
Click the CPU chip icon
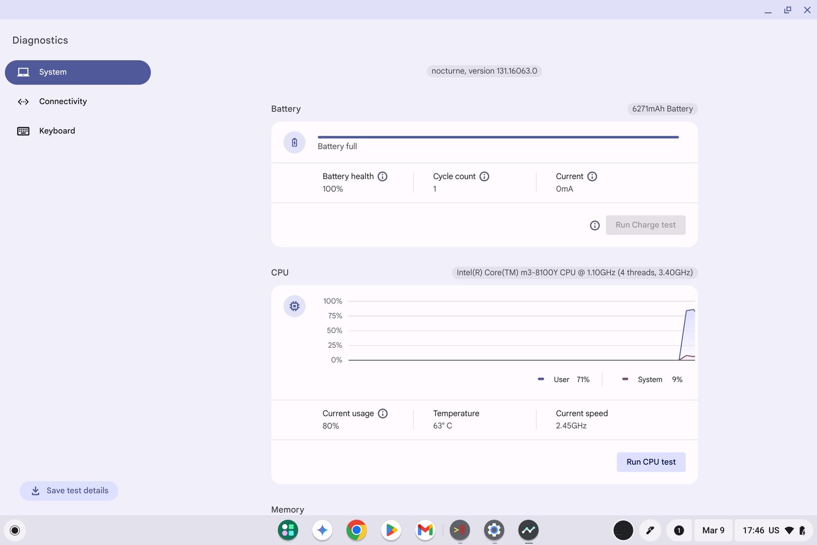pos(295,306)
